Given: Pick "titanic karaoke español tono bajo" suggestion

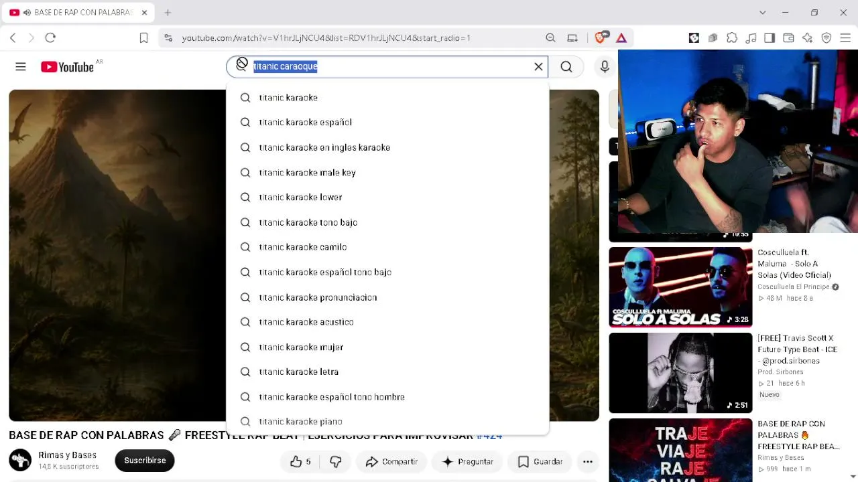Looking at the screenshot, I should click(387, 272).
